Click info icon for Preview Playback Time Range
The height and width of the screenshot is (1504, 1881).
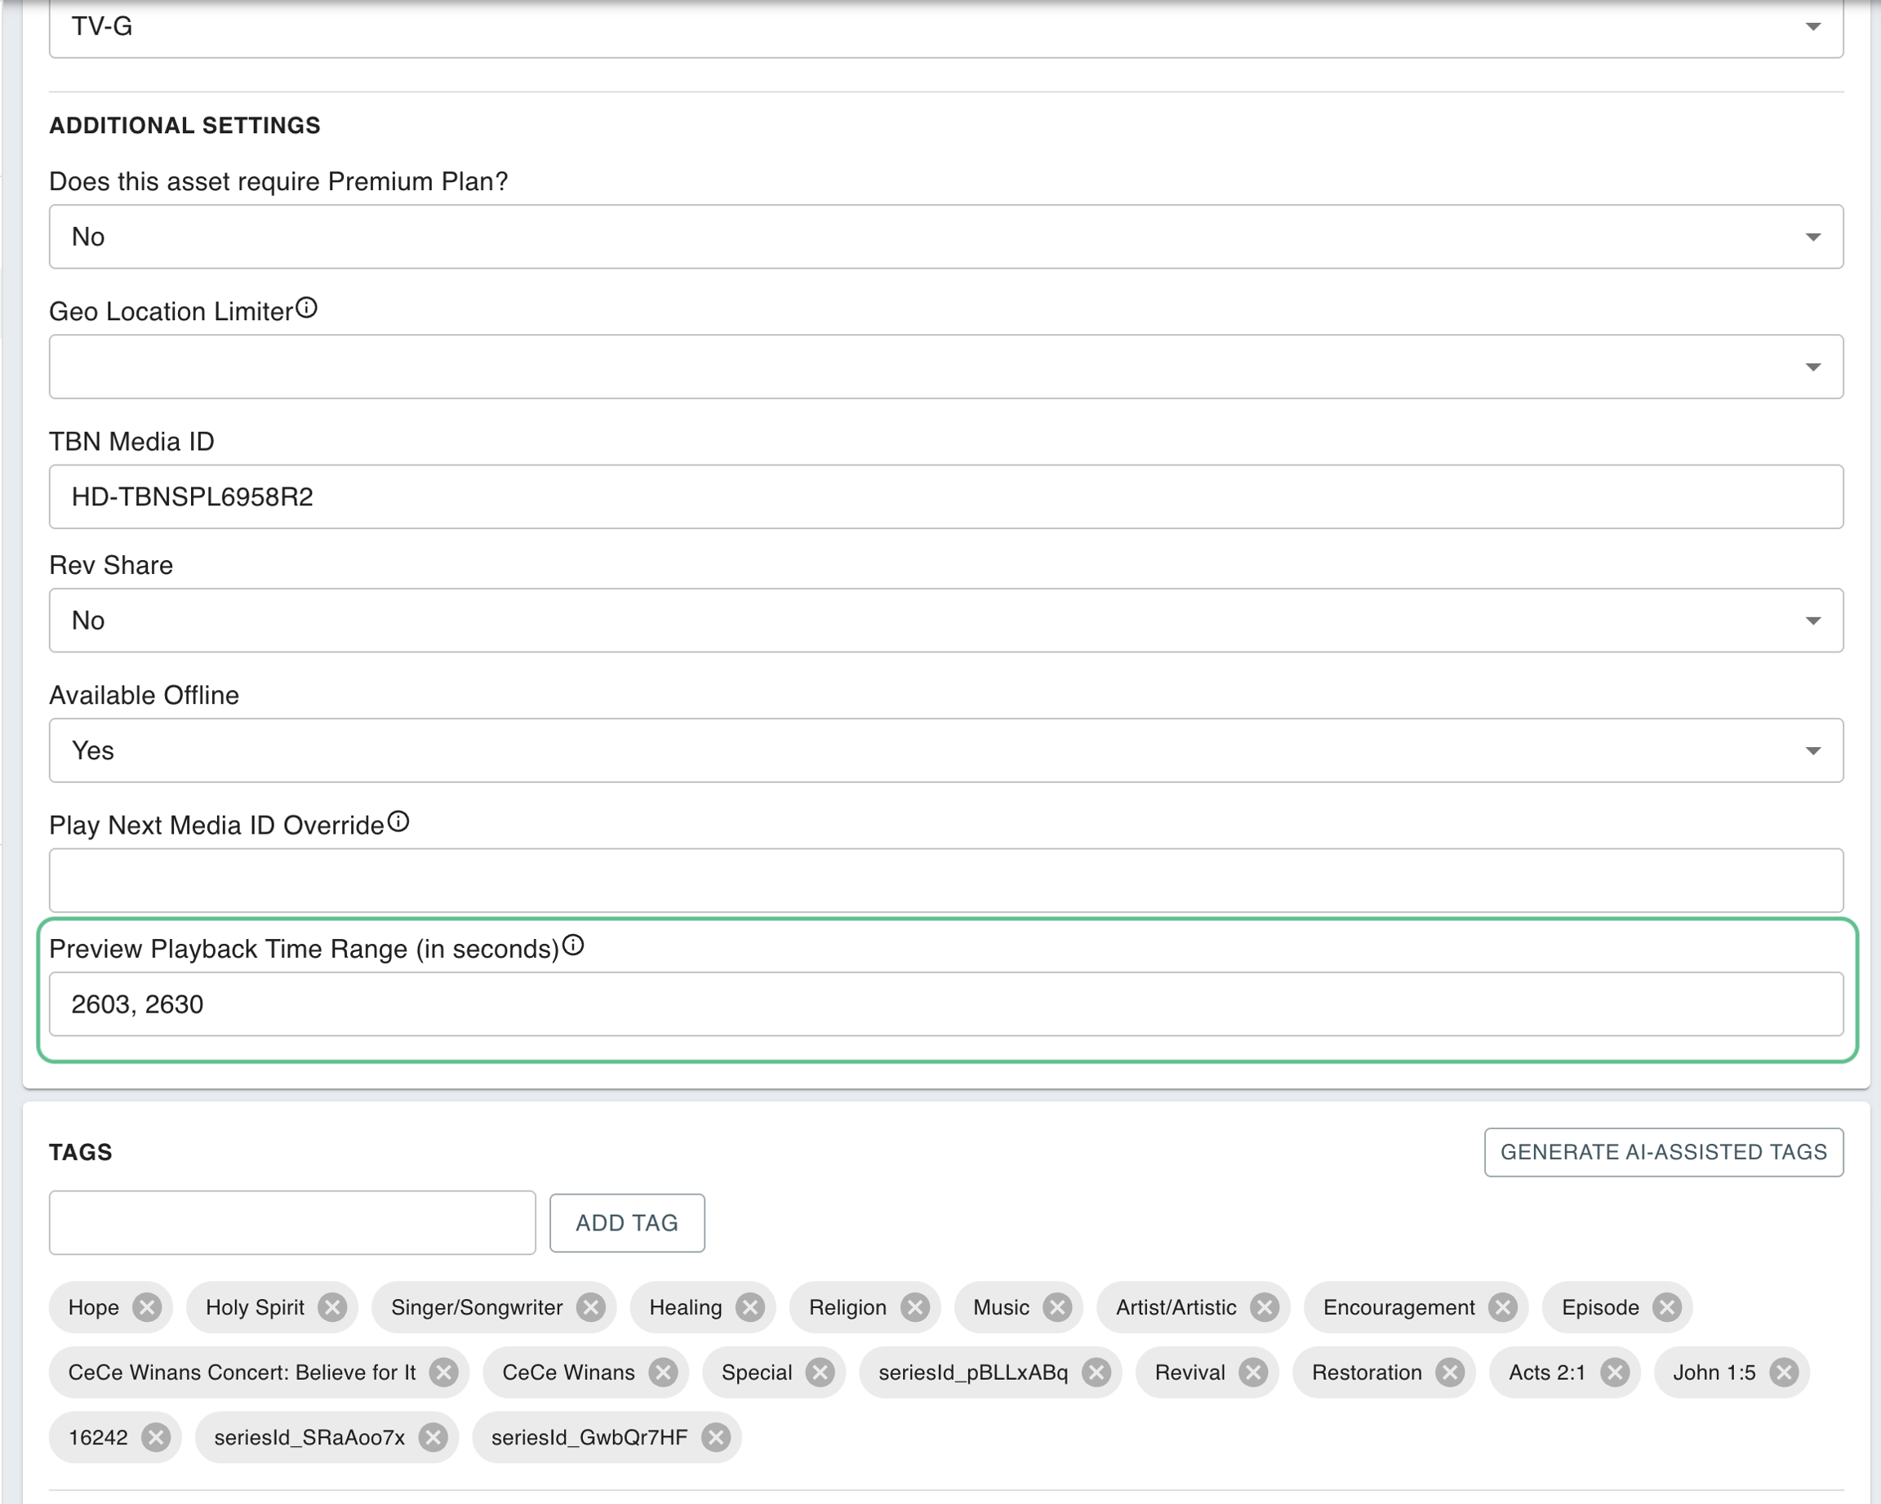573,945
